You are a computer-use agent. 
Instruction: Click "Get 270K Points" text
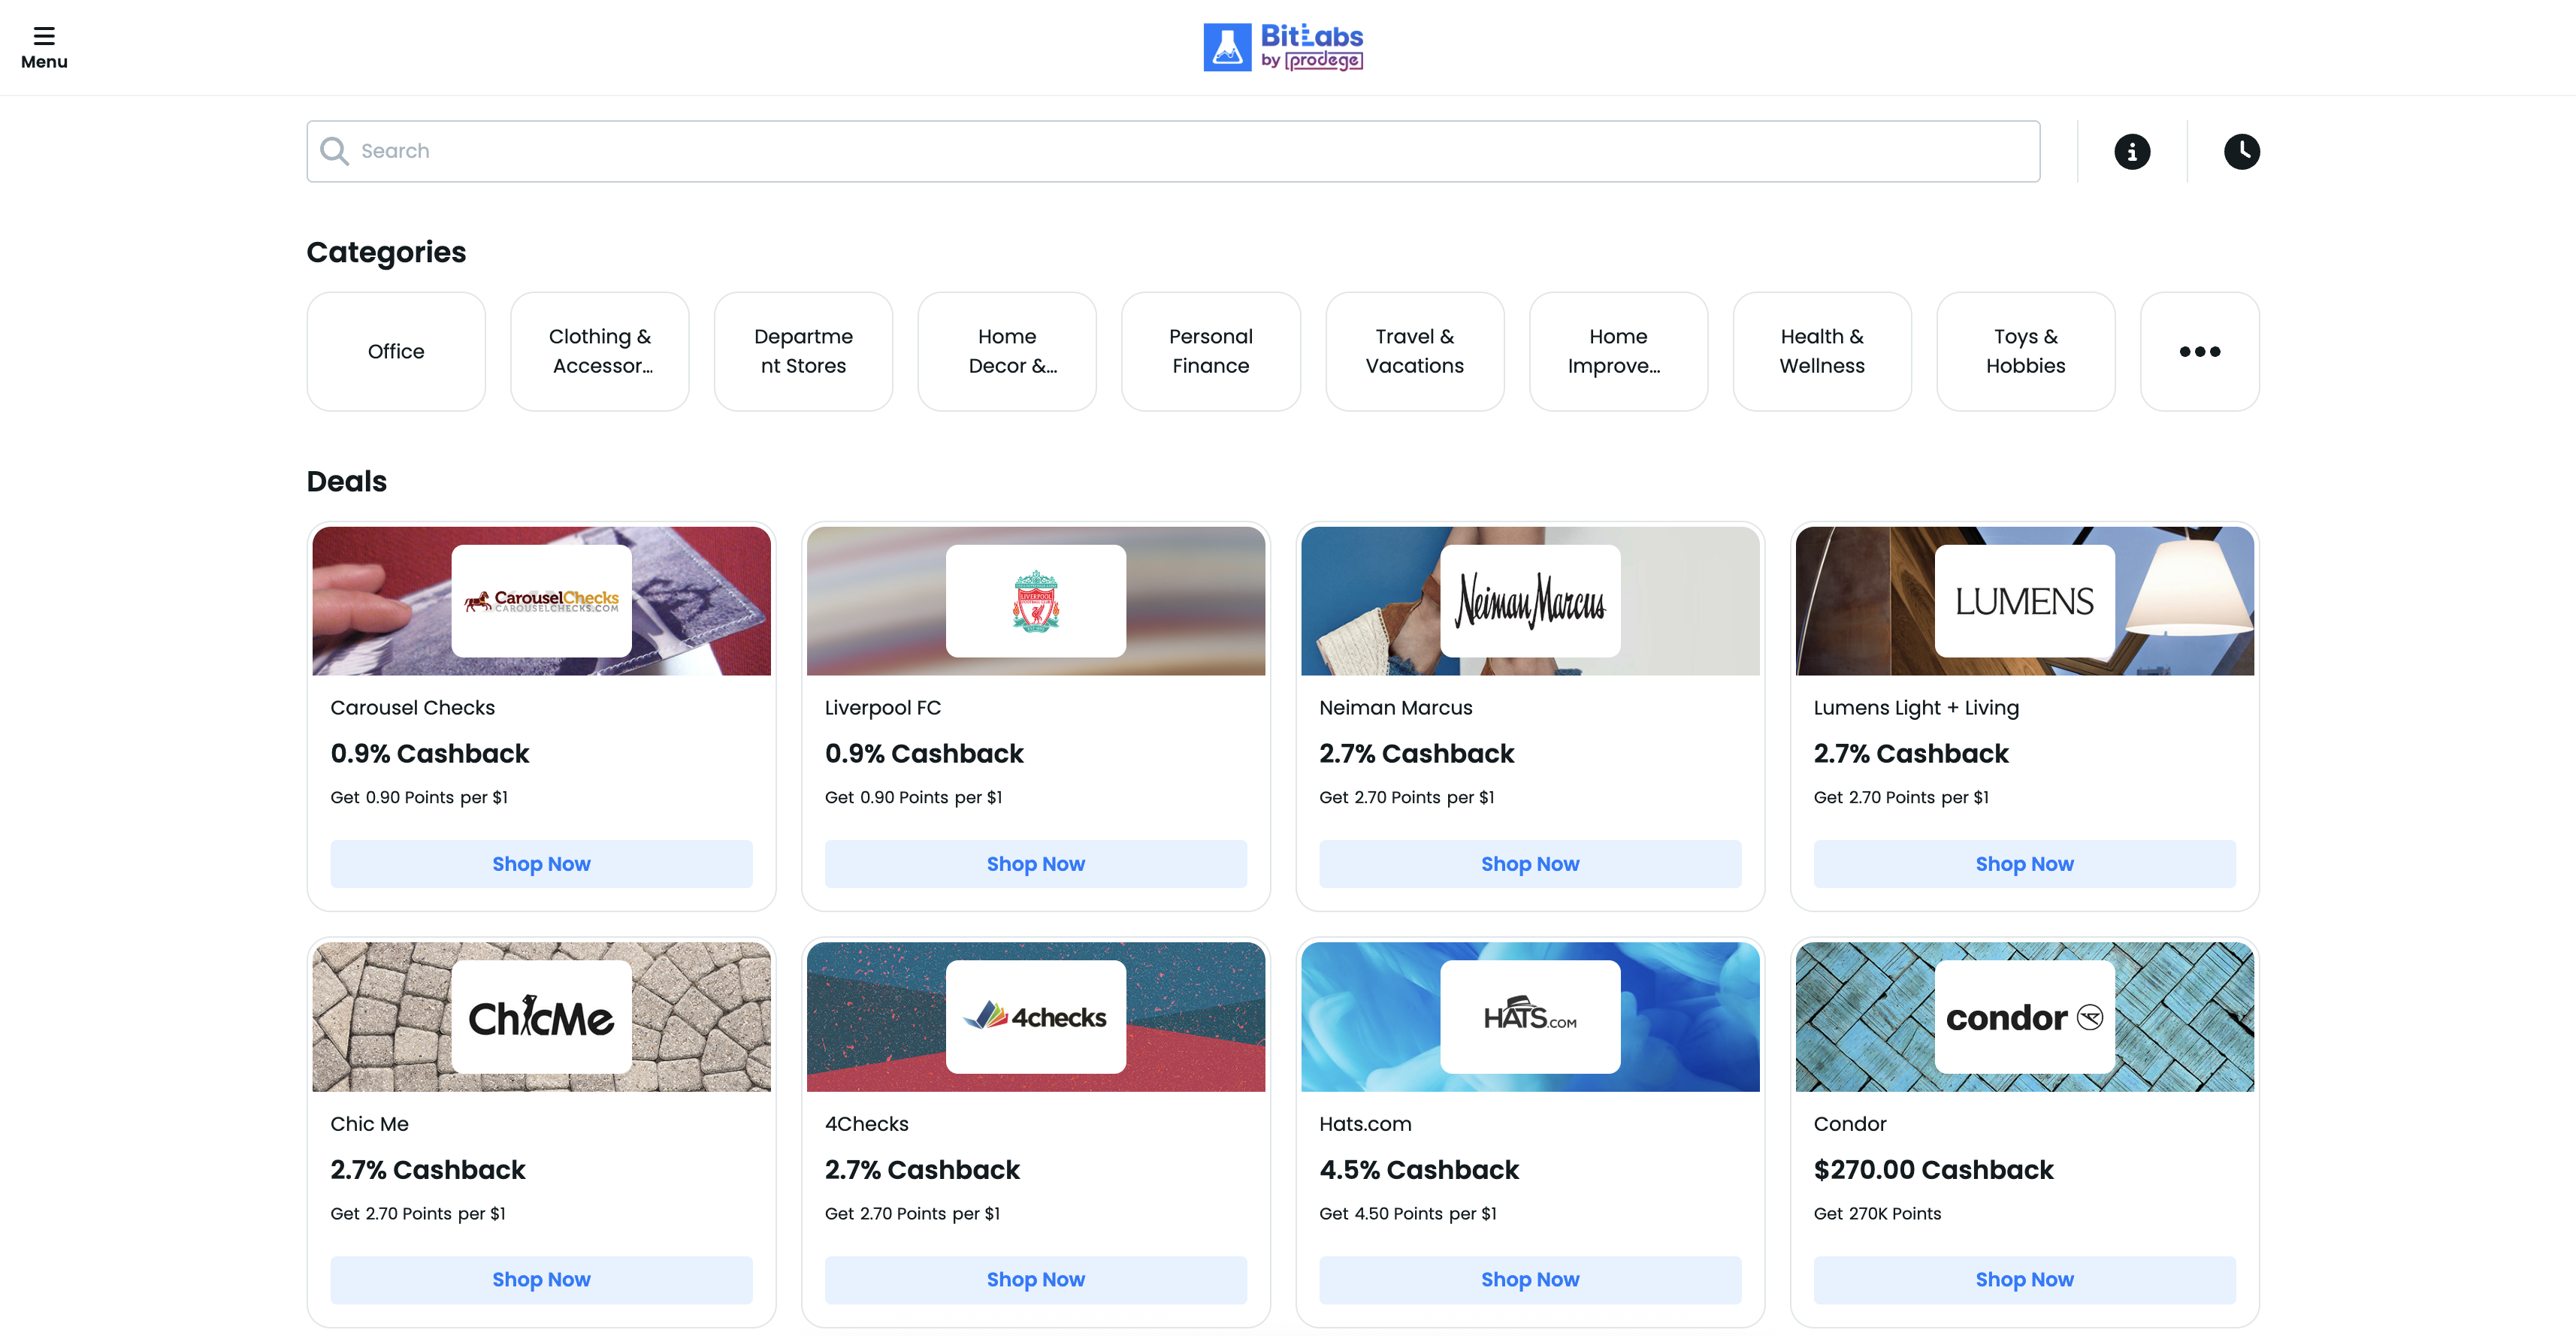[1877, 1213]
